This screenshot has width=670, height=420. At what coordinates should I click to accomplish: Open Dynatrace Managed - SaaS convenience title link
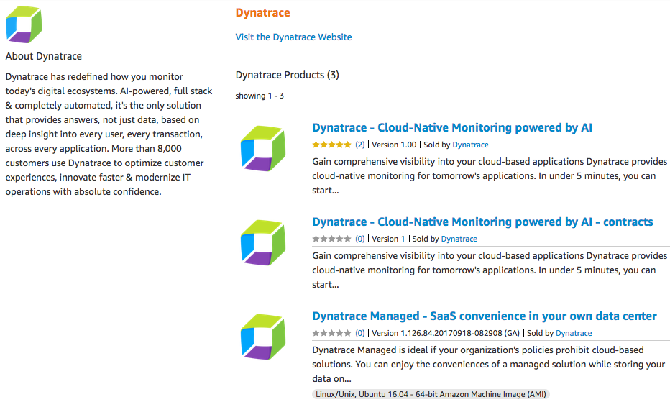pos(485,316)
